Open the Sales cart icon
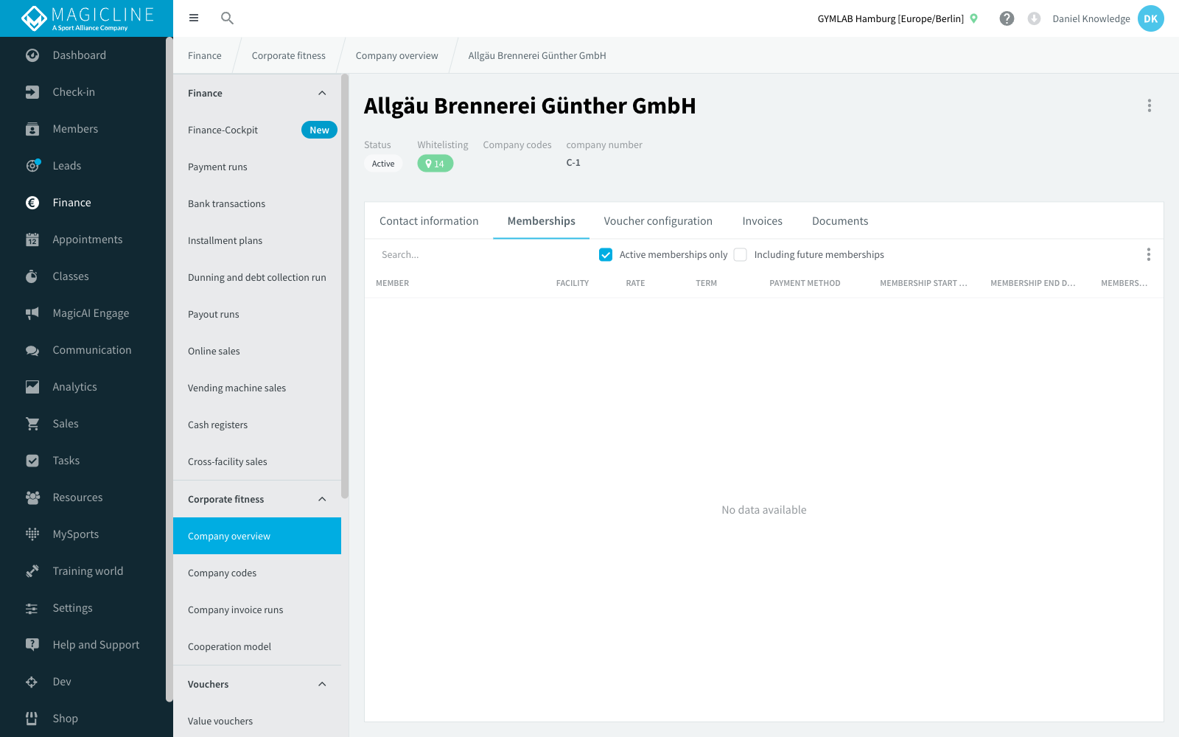Viewport: 1179px width, 737px height. 32,424
